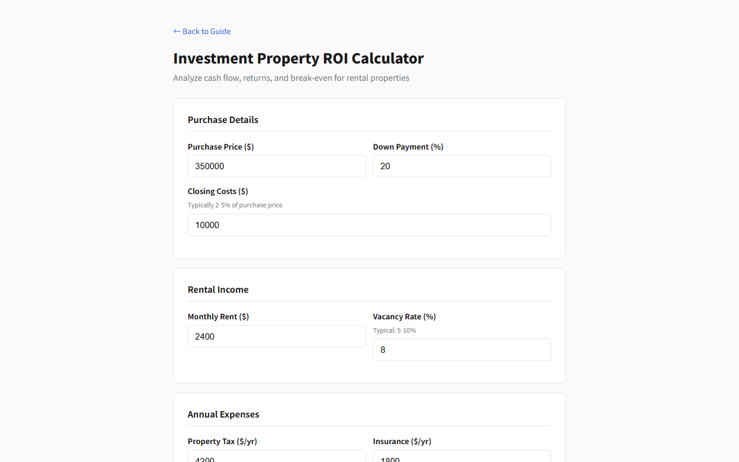Click the Down Payment (%) label
739x462 pixels.
click(408, 147)
